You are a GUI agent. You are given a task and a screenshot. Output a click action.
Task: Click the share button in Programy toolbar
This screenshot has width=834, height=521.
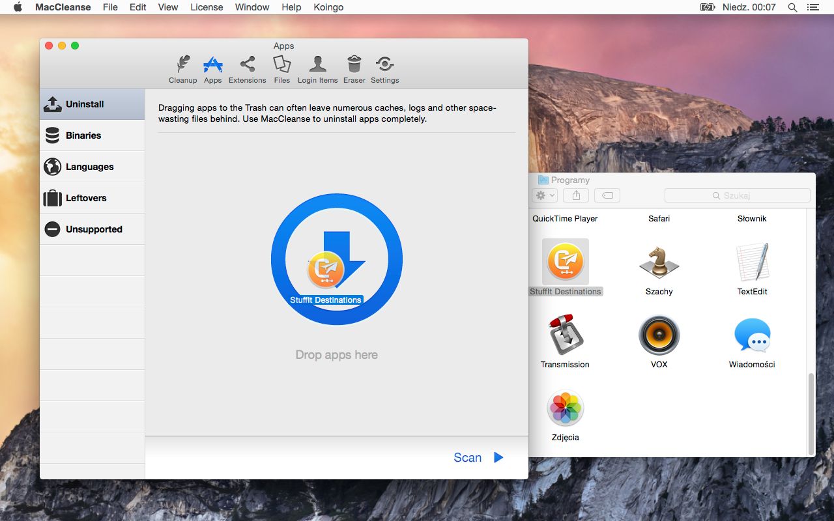(576, 195)
